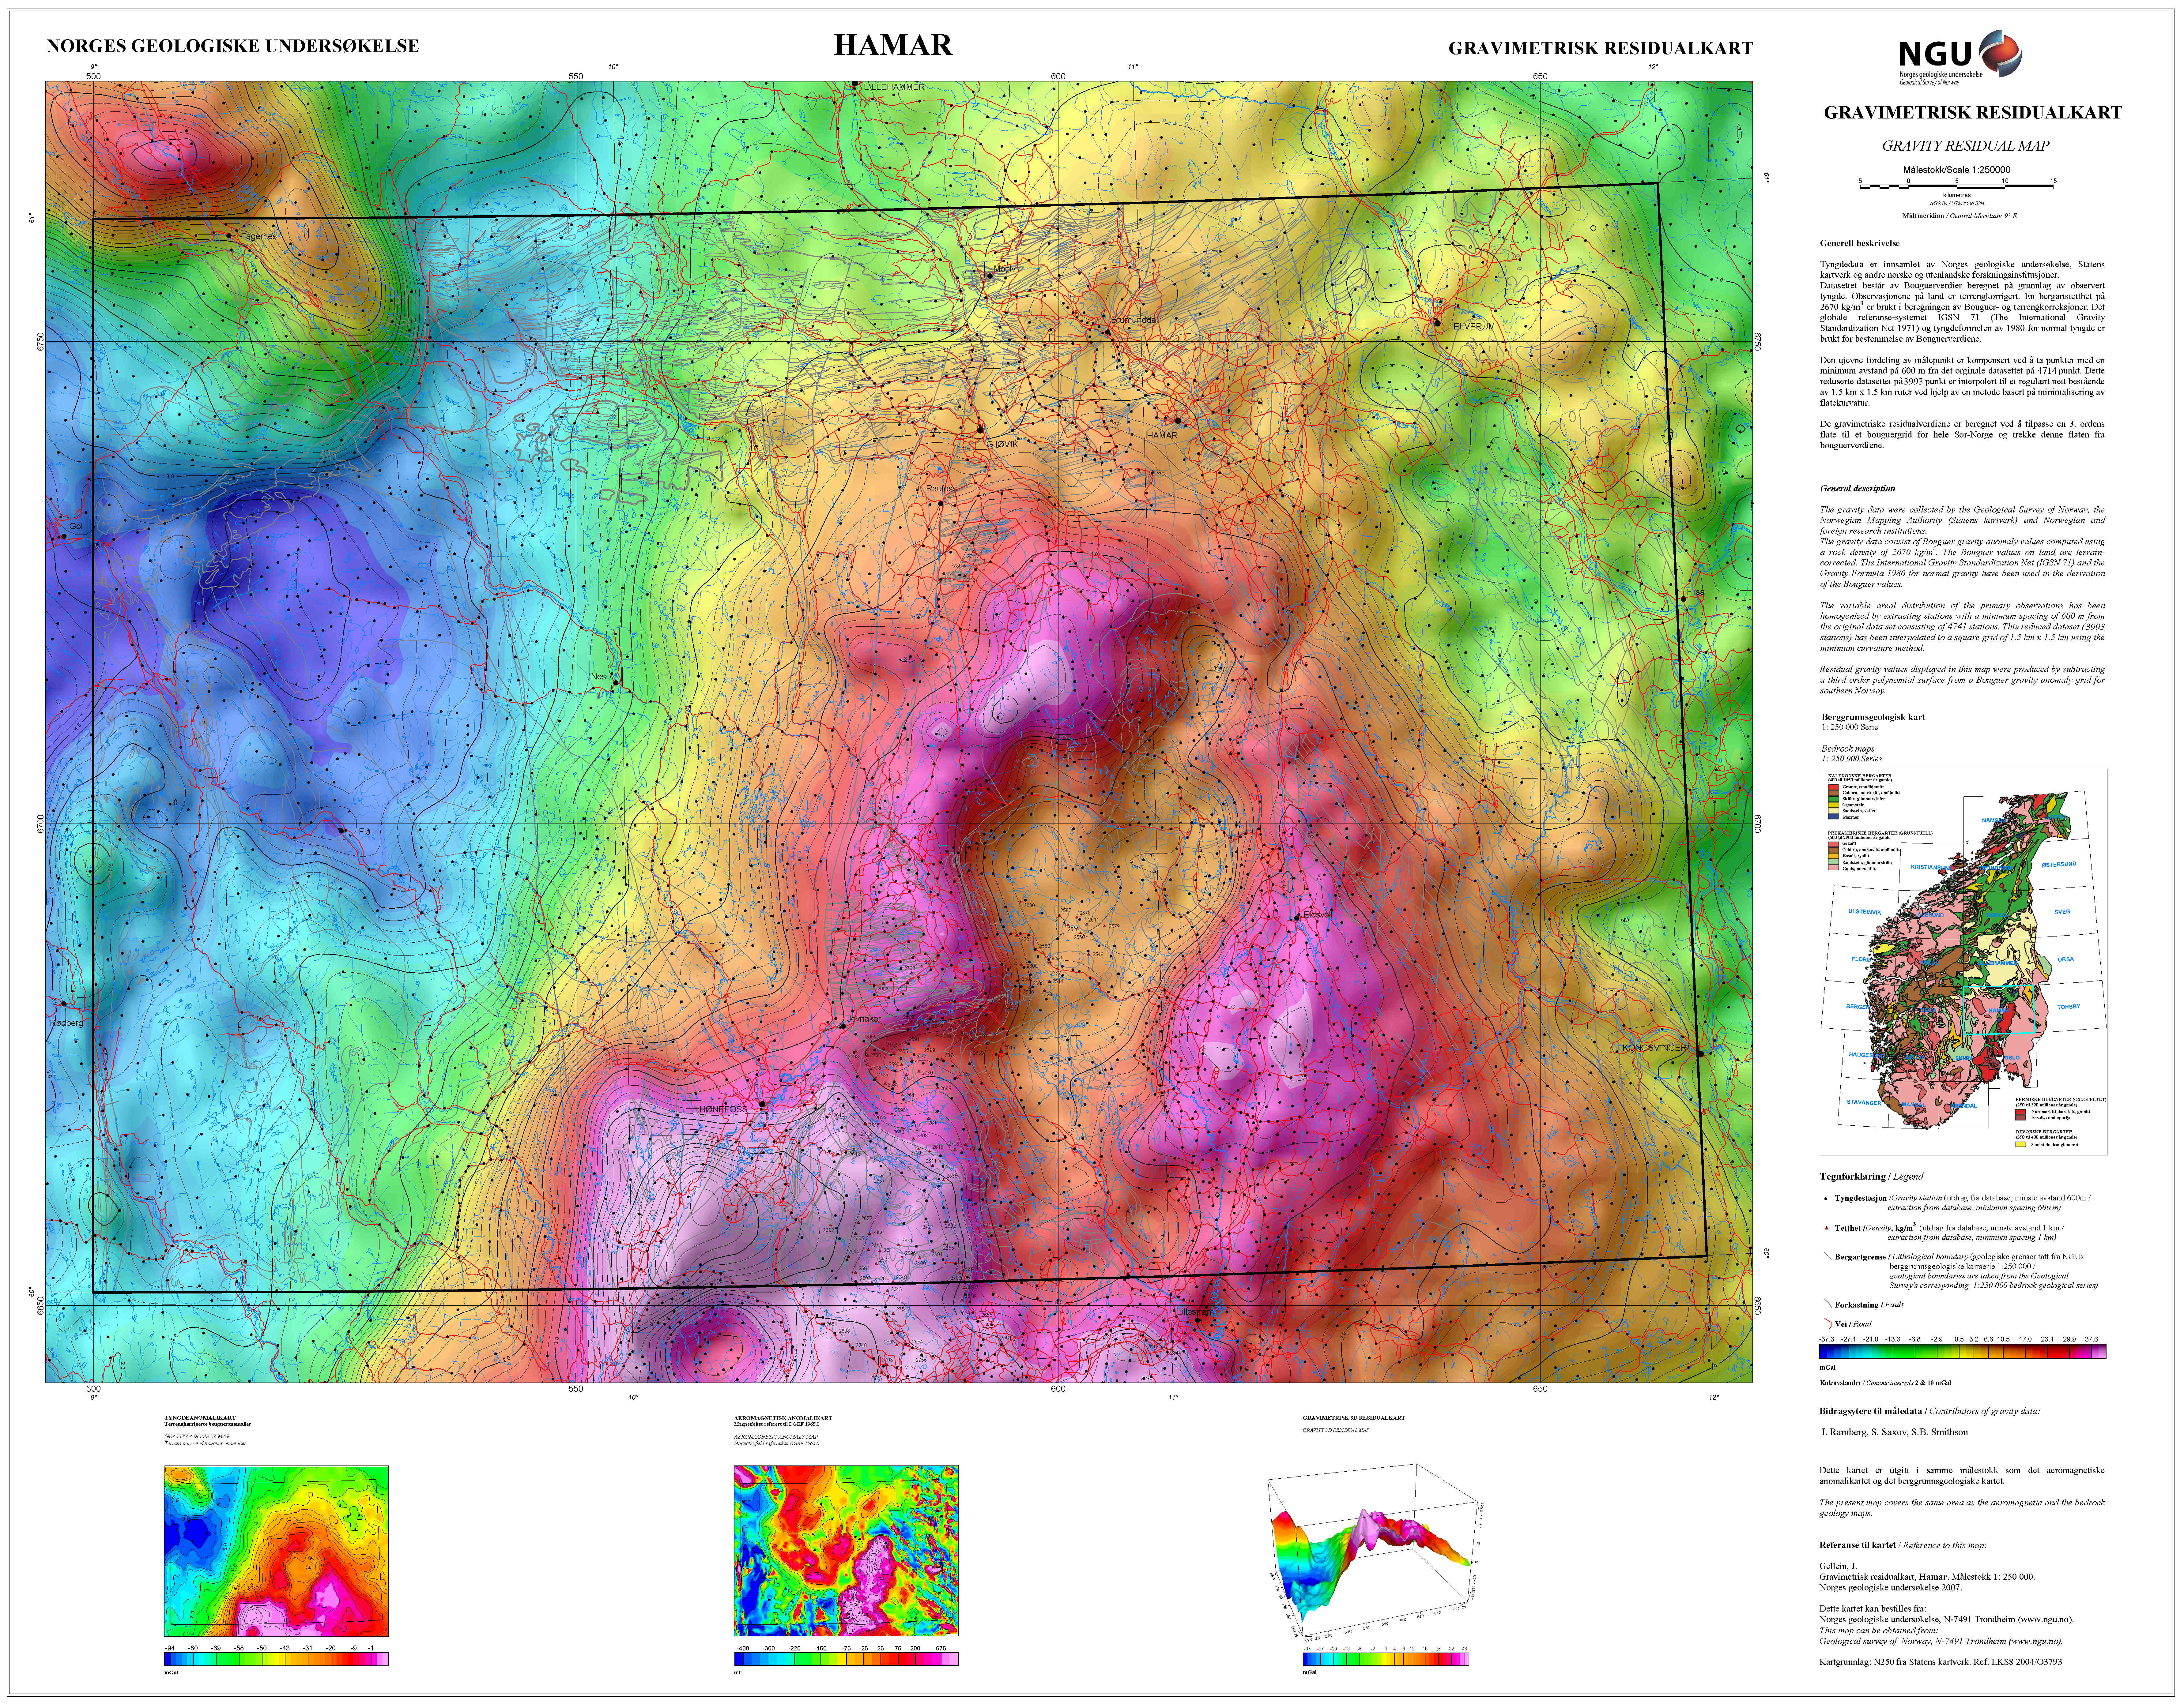Screen dimensions: 2184x1704
Task: Click the KALEDONSKE BERGARTER legend heading
Action: [1860, 775]
